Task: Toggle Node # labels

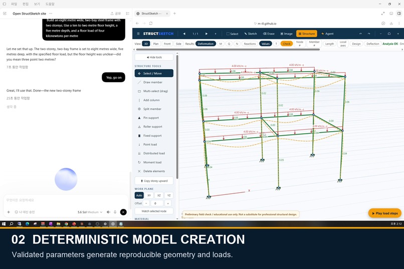Action: tap(299, 44)
